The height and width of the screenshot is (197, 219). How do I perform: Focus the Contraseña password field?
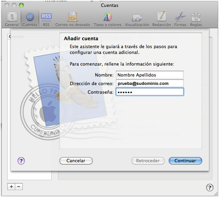(x=150, y=92)
